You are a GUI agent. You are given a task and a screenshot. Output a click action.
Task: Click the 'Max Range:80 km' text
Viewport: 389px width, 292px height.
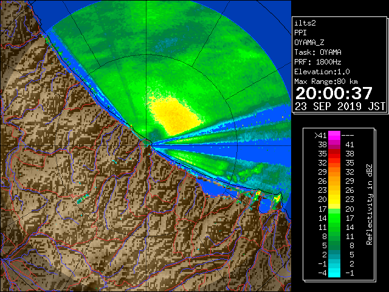326,82
